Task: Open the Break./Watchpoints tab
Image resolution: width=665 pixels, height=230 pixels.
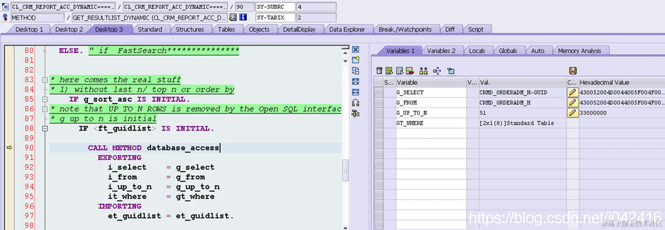Action: click(405, 29)
